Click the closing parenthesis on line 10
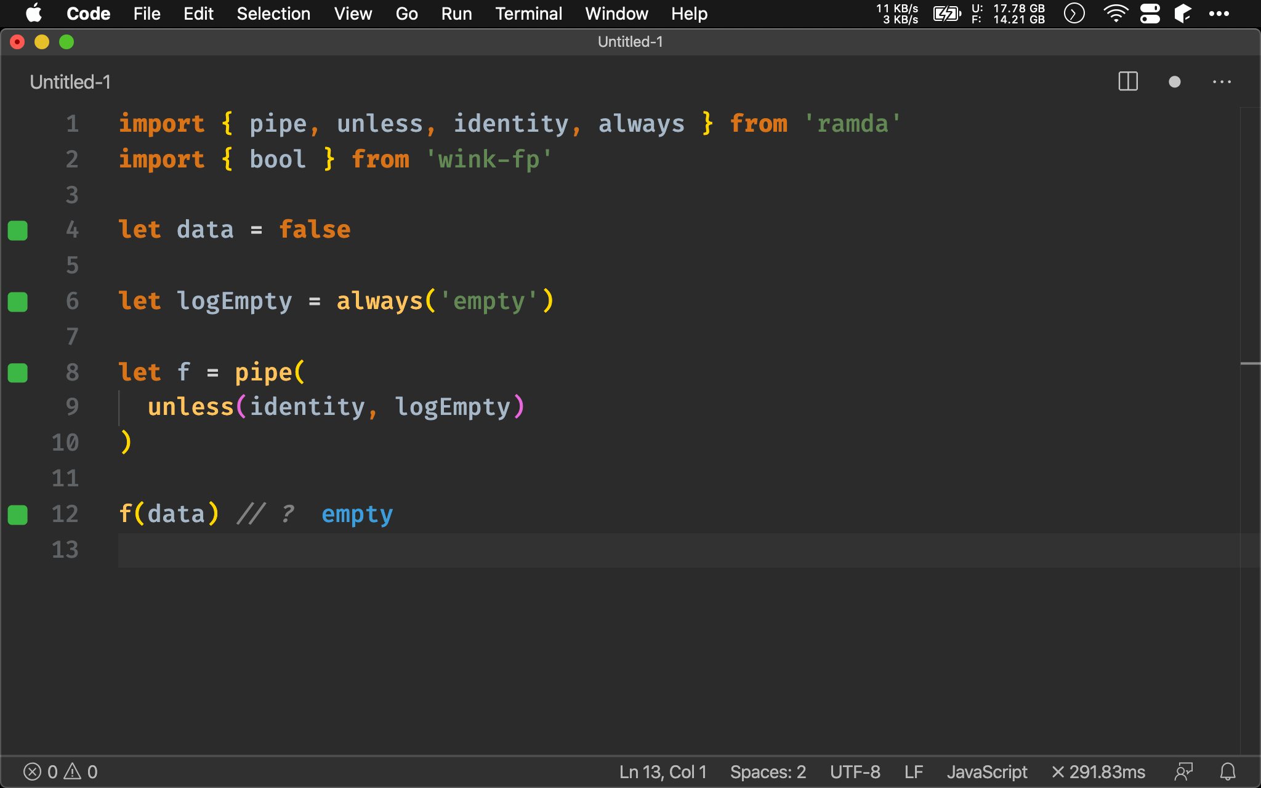1261x788 pixels. [126, 443]
